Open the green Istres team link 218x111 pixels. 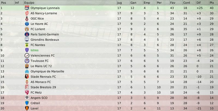click(34, 50)
